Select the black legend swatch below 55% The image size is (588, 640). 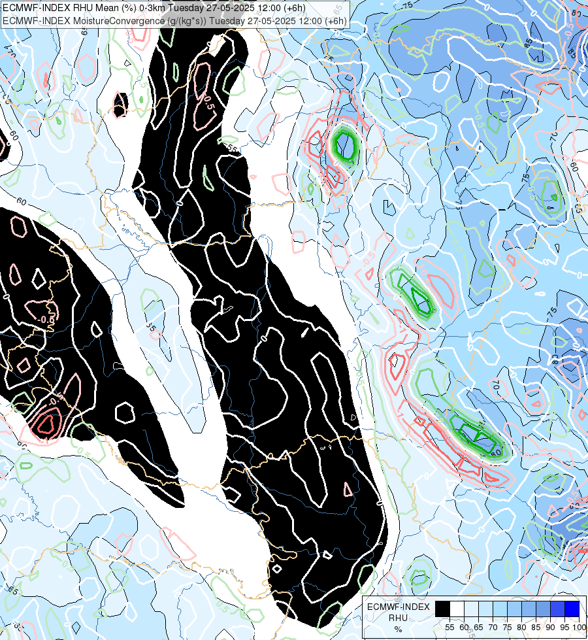[443, 609]
